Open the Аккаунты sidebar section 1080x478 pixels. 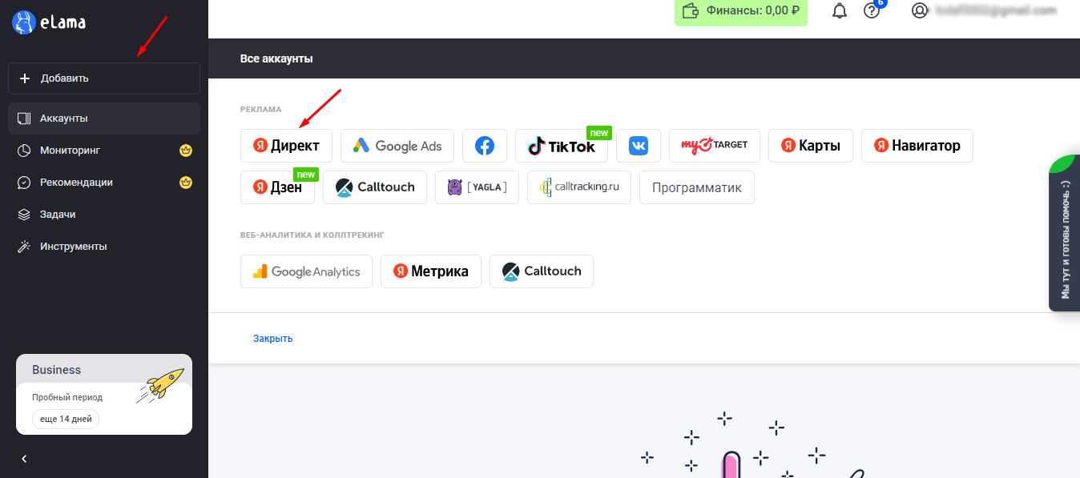103,118
